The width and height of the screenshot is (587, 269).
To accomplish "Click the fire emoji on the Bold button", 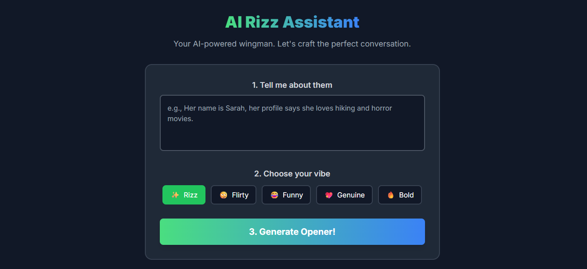I will pyautogui.click(x=390, y=194).
